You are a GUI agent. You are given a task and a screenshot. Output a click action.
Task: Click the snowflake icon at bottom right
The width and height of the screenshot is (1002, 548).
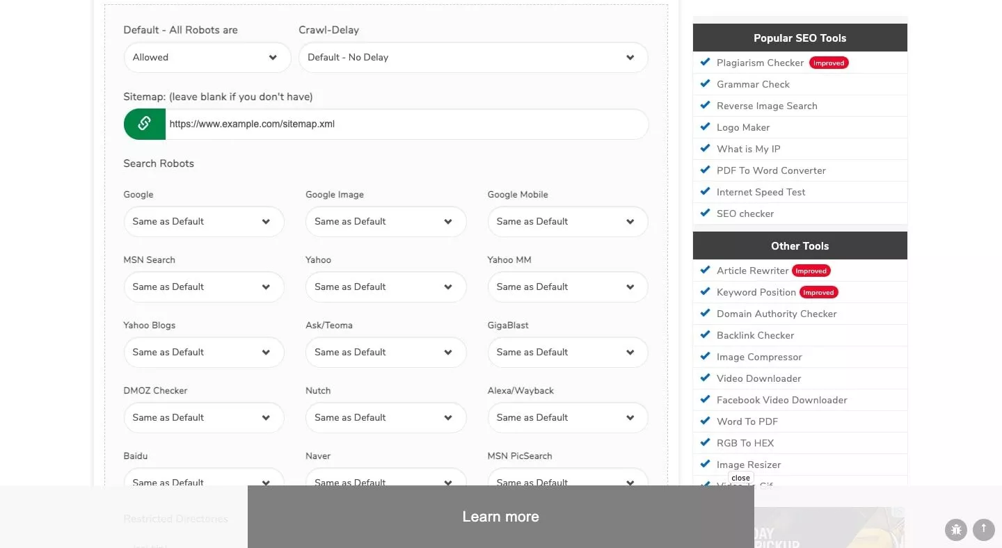955,530
